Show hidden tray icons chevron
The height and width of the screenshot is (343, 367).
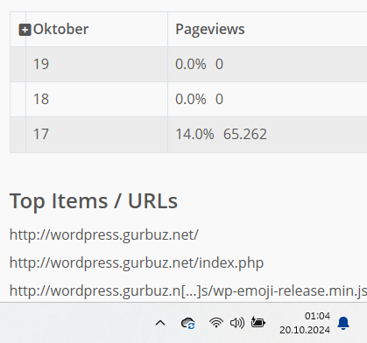[x=160, y=323]
